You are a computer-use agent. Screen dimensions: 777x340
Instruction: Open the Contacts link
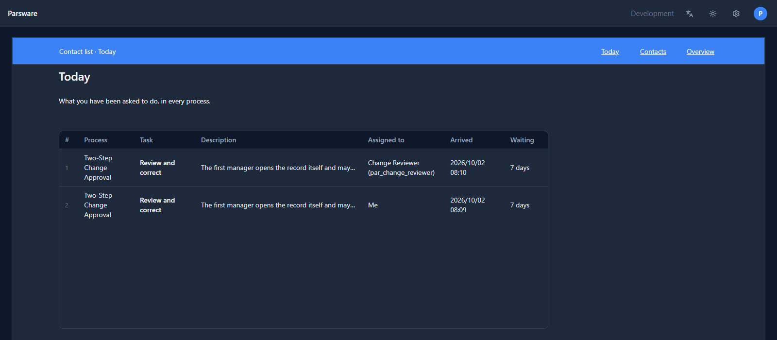tap(653, 51)
